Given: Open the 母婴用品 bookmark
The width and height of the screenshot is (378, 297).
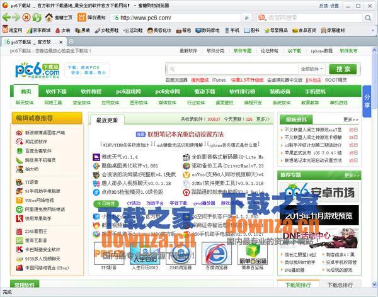Looking at the screenshot, I should point(276,30).
